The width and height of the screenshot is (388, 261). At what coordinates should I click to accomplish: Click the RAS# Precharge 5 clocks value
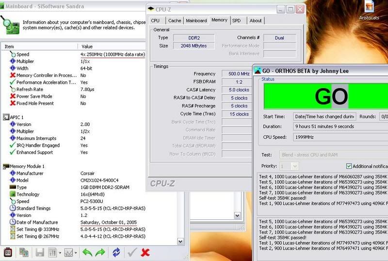pyautogui.click(x=237, y=106)
